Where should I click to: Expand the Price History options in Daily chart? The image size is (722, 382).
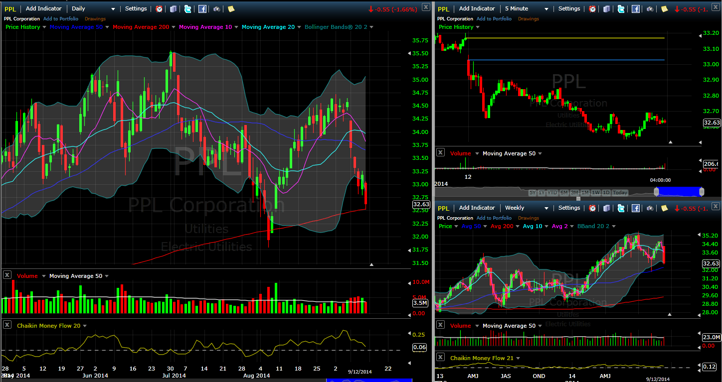44,27
